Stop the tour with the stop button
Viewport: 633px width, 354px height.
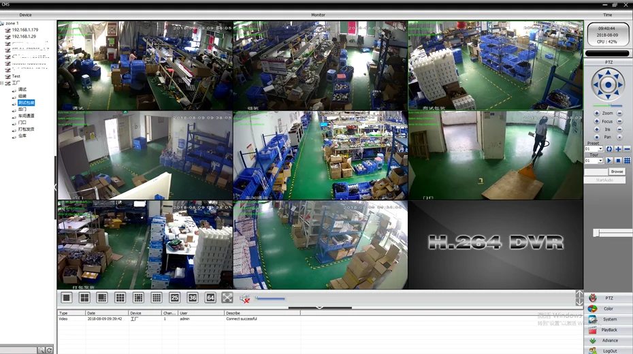click(618, 161)
